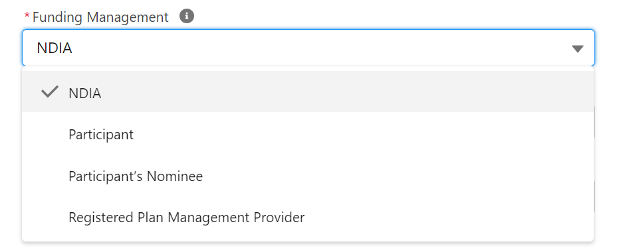Click the Funding Management info icon
This screenshot has height=252, width=617.
coord(187,16)
